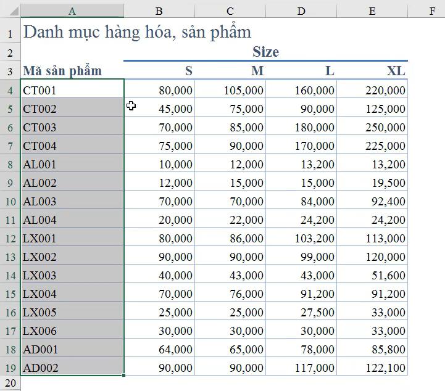The height and width of the screenshot is (391, 445).
Task: Select cell CT004
Action: pos(72,146)
